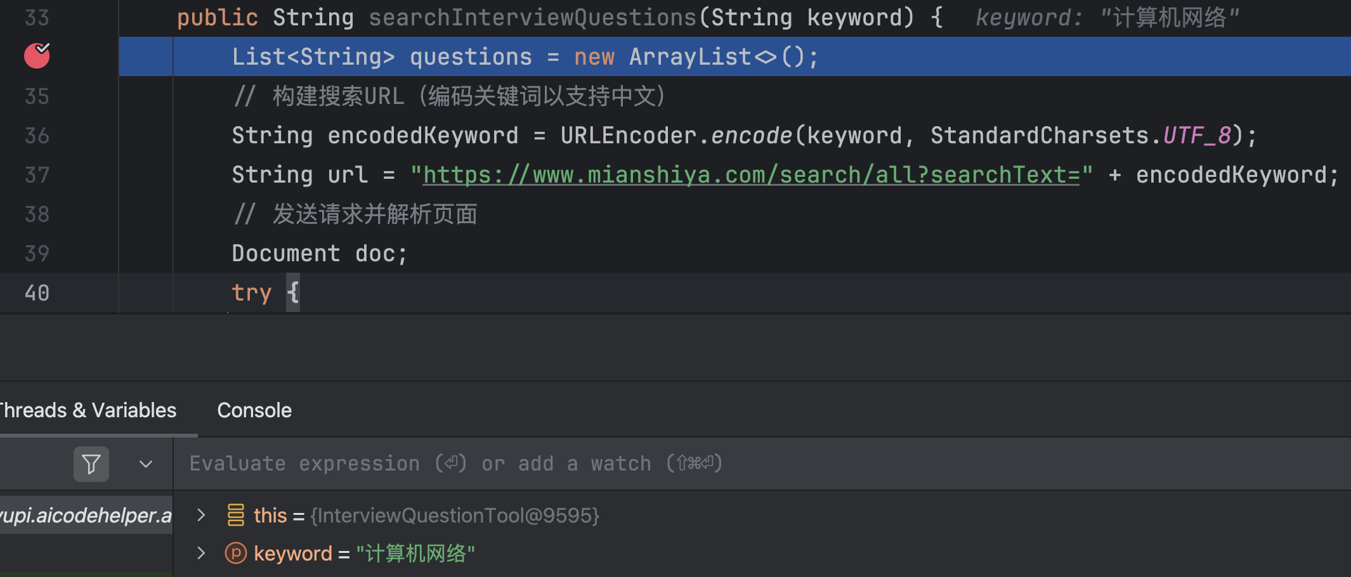
Task: Click the thread filter funnel icon
Action: [x=91, y=464]
